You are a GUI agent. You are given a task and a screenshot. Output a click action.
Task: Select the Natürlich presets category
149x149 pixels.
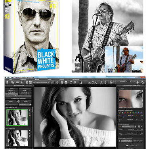click(12, 90)
